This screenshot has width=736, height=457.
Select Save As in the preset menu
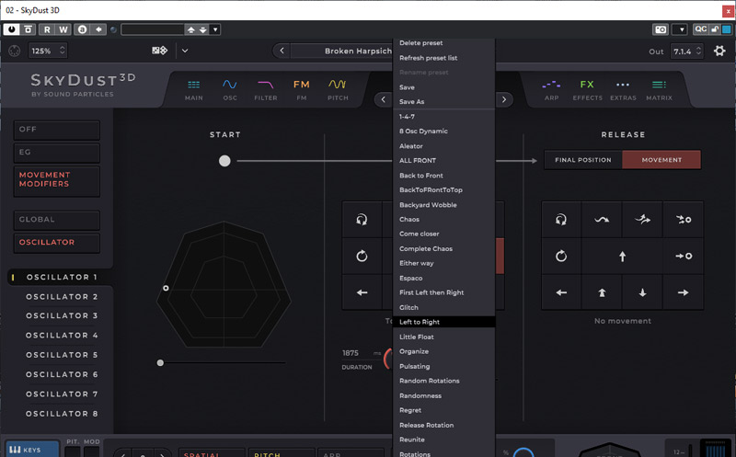click(x=411, y=101)
